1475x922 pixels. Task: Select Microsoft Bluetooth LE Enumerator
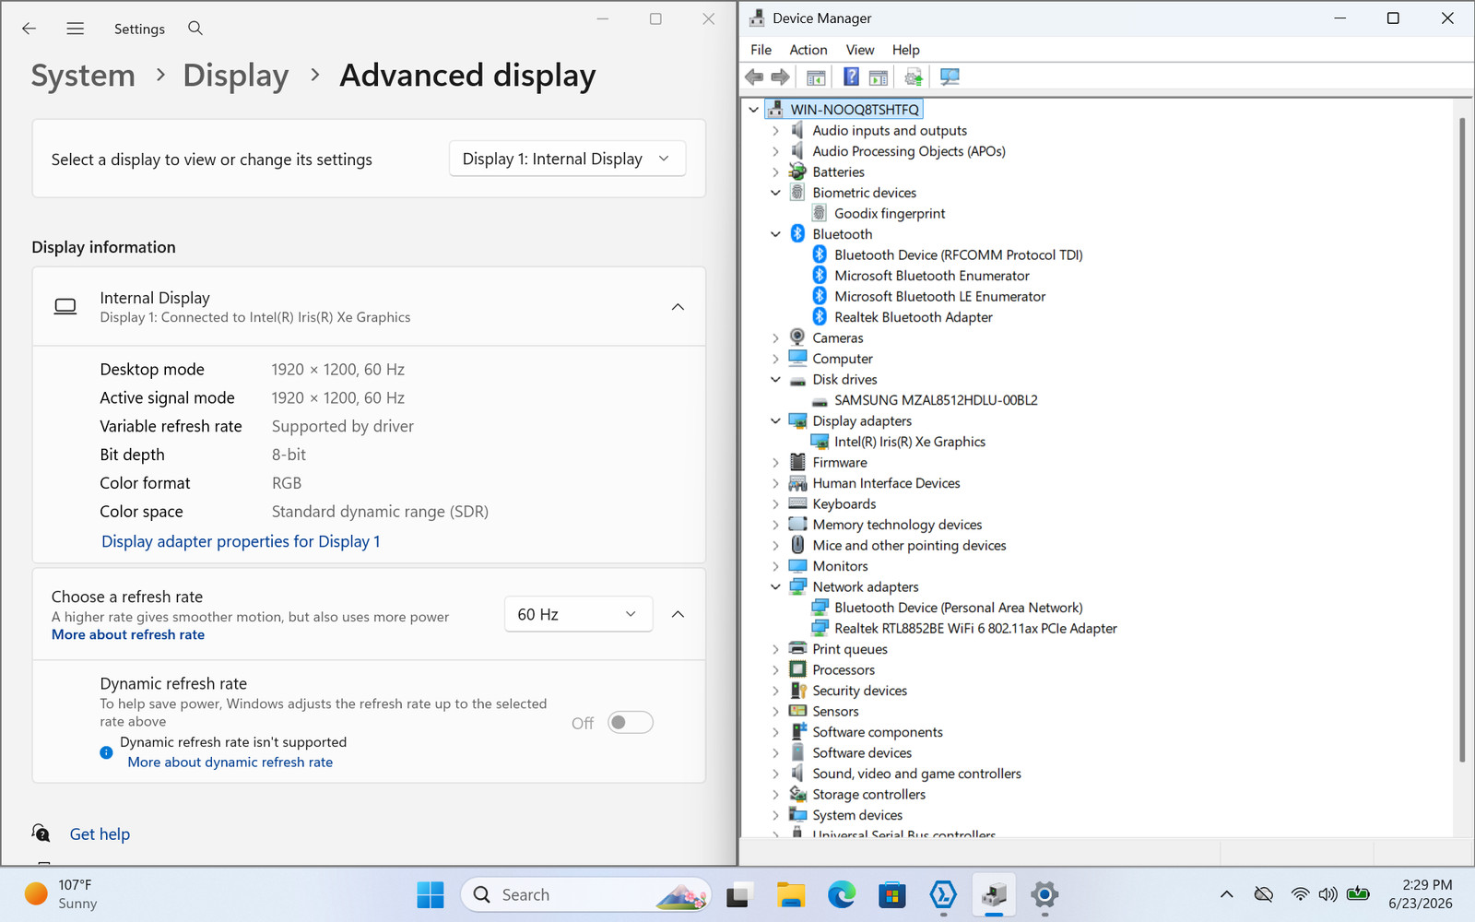(x=939, y=296)
